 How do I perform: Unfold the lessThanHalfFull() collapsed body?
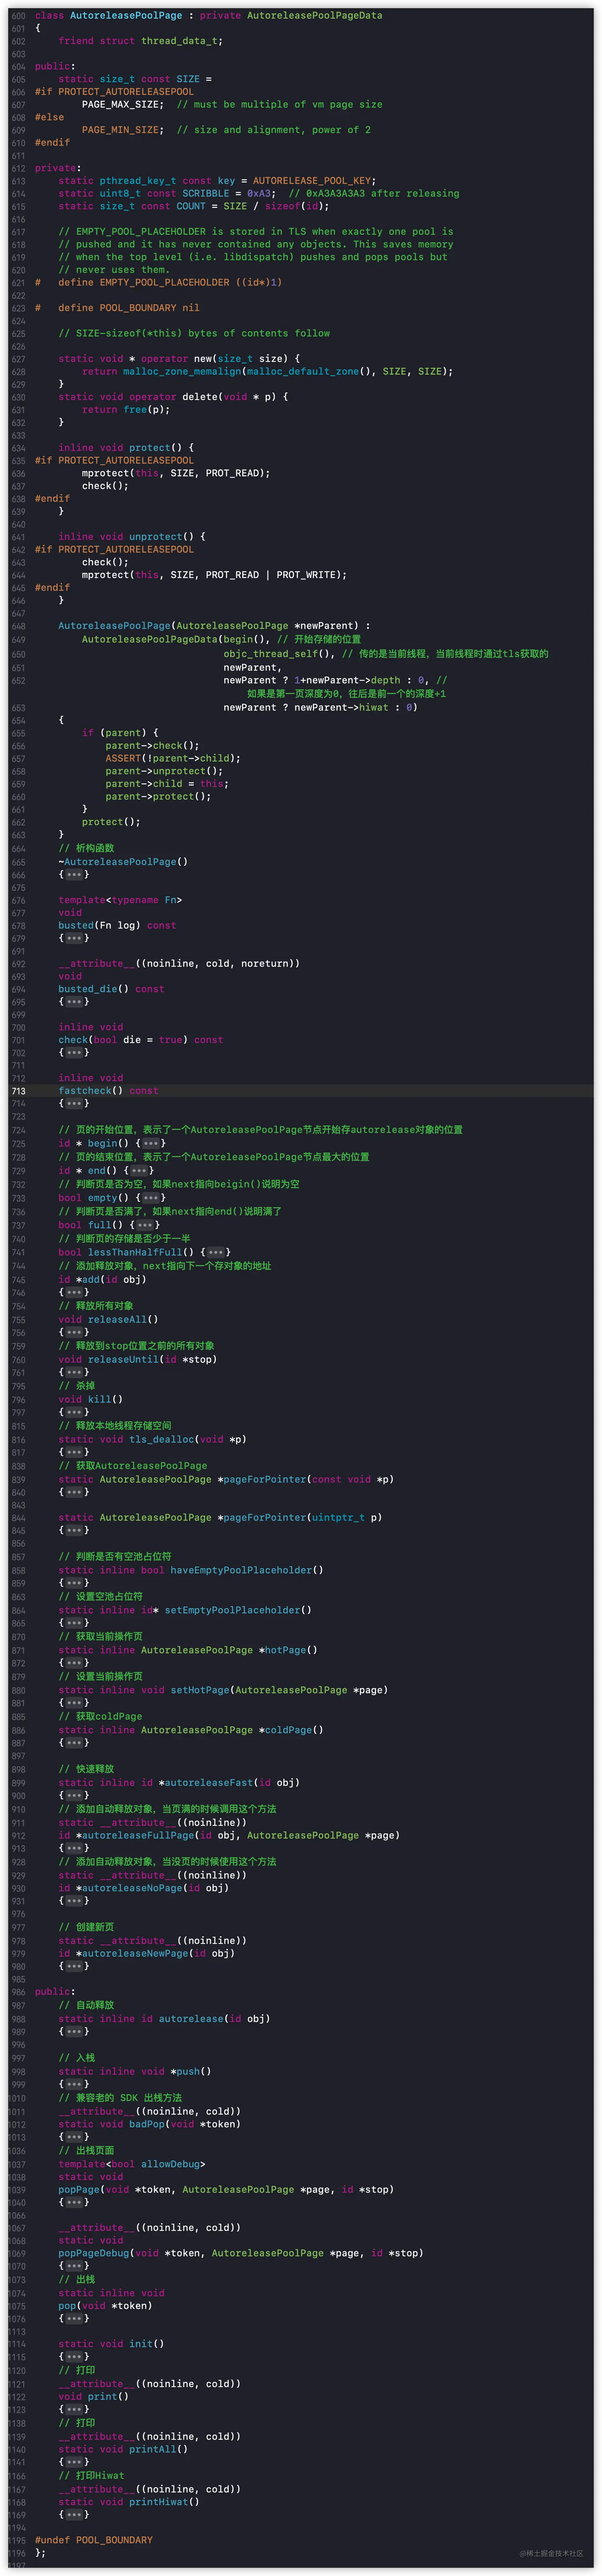(216, 1252)
